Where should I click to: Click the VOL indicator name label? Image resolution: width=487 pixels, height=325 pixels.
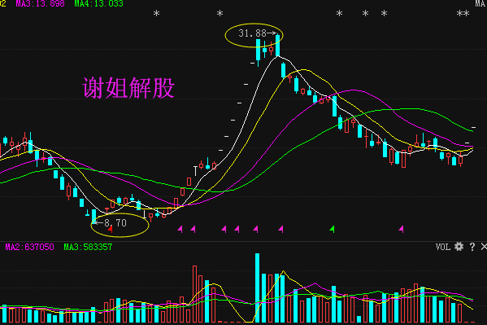(443, 247)
